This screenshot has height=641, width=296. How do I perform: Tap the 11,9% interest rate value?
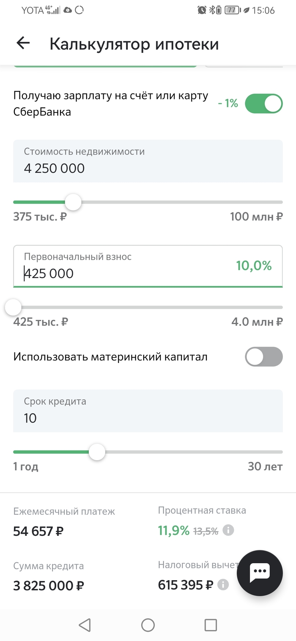(173, 531)
